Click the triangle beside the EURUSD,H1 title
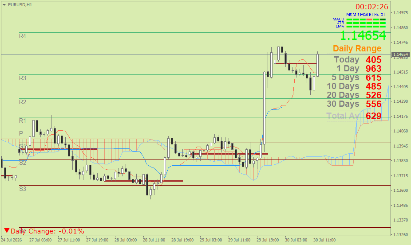This screenshot has width=411, height=245. pos(4,5)
